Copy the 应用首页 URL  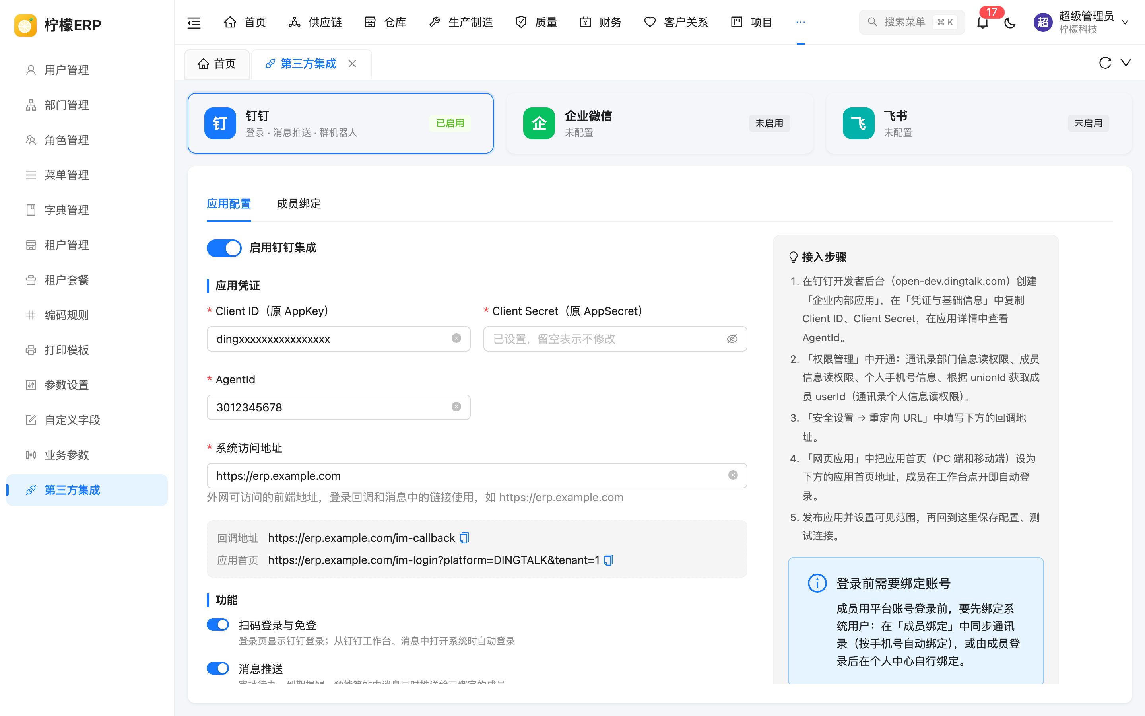coord(608,560)
